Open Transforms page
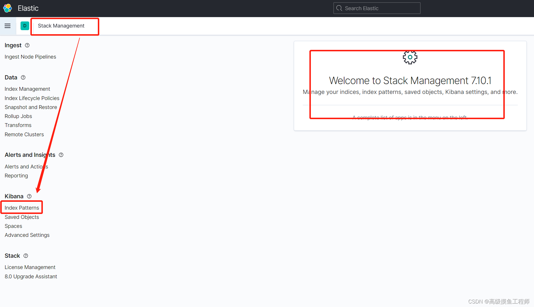 (18, 125)
